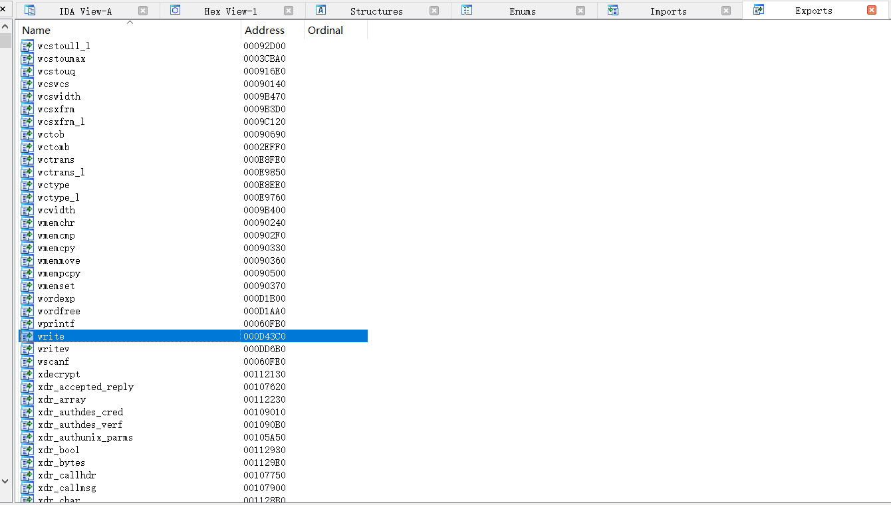Select the xdr_authdes_cred export entry
Image resolution: width=891 pixels, height=505 pixels.
pos(80,412)
